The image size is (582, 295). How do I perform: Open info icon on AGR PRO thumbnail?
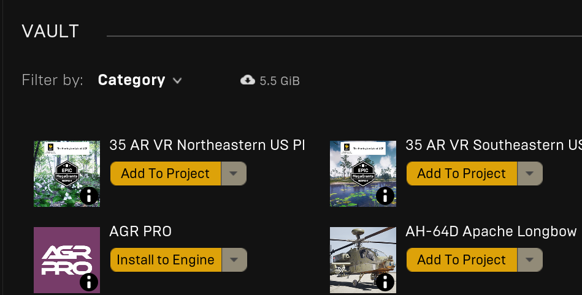89,282
